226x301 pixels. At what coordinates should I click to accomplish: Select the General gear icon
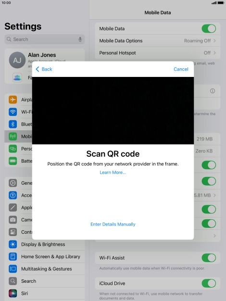point(13,183)
